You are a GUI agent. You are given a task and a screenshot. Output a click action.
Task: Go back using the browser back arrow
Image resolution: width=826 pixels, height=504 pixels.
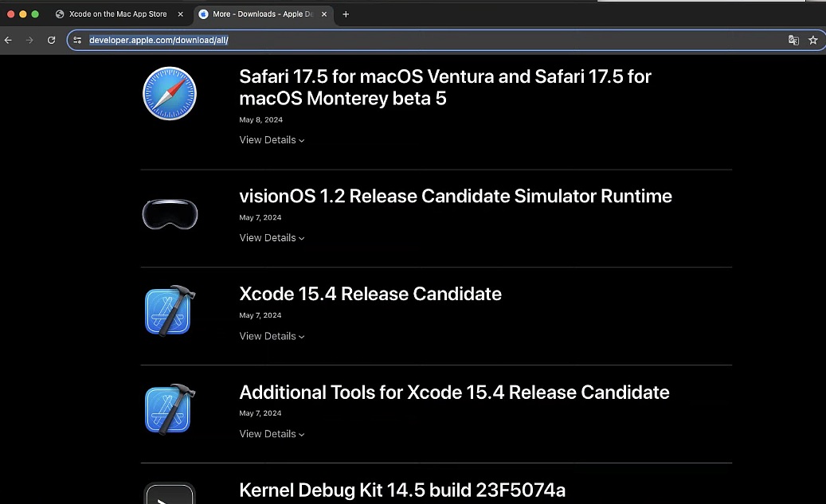[8, 40]
